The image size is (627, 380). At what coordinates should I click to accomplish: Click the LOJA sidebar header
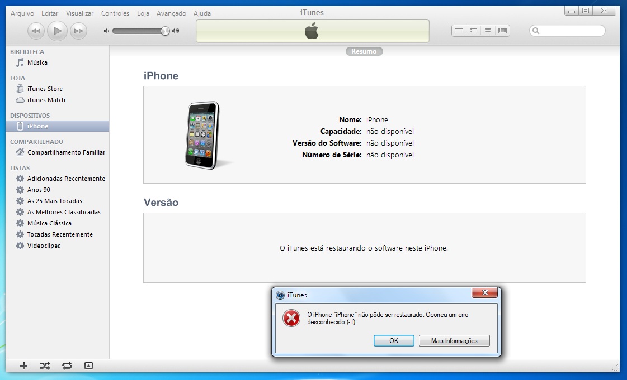pos(17,78)
